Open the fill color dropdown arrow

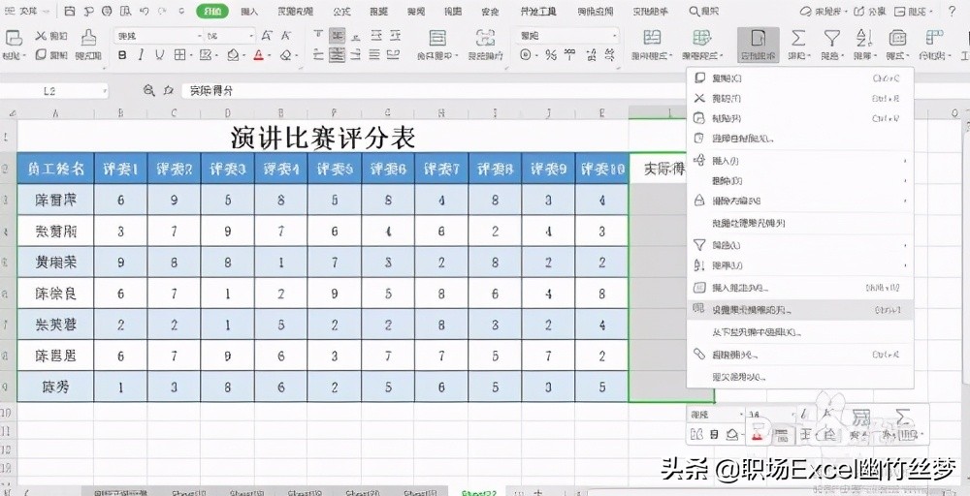pos(243,55)
